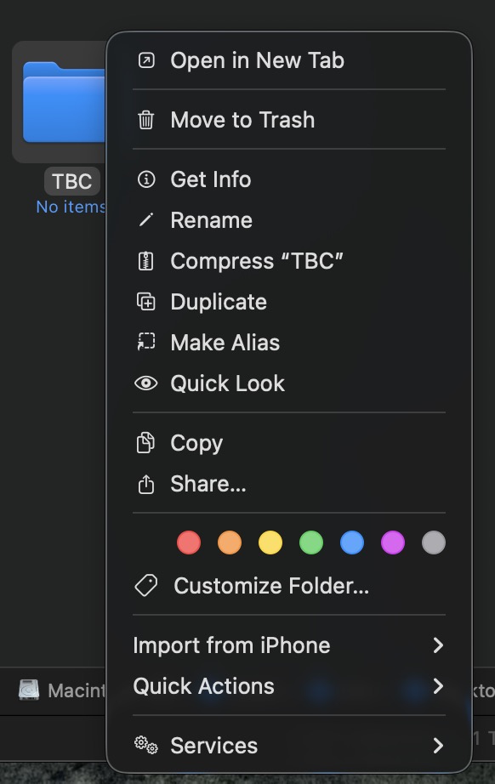Click the Rename pencil icon
Viewport: 495px width, 784px height.
(146, 220)
